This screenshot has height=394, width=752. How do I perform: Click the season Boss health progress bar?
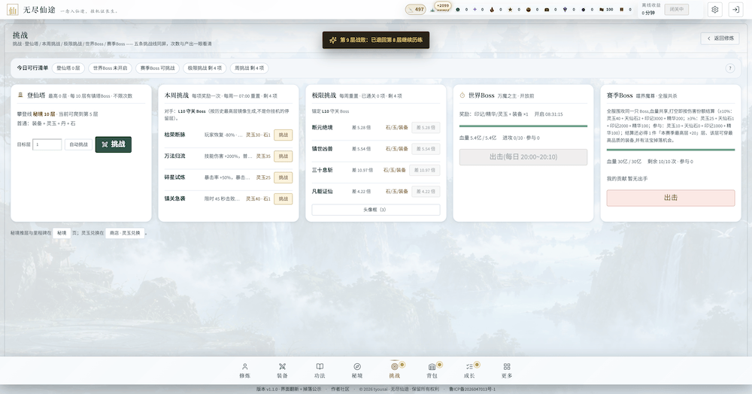(671, 150)
